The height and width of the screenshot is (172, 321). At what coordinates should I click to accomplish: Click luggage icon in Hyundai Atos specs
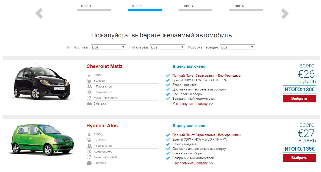click(x=89, y=163)
